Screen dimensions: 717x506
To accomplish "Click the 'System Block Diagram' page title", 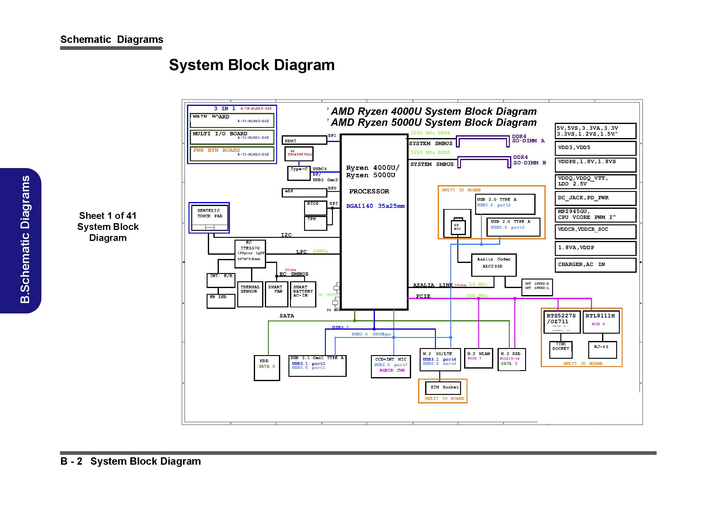I will 252,65.
